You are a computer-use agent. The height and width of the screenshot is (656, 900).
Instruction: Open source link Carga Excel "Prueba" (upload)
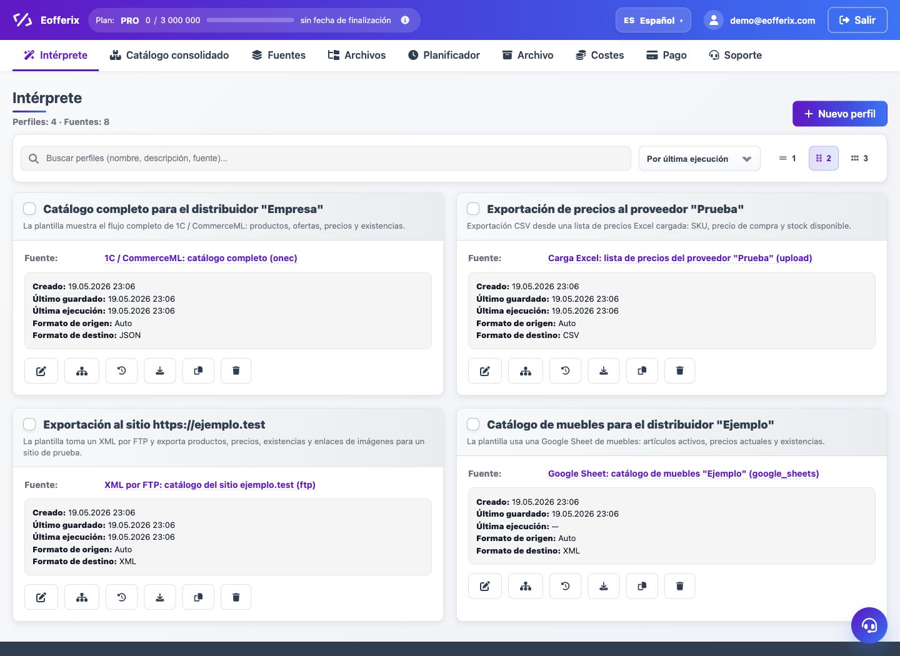click(x=680, y=258)
